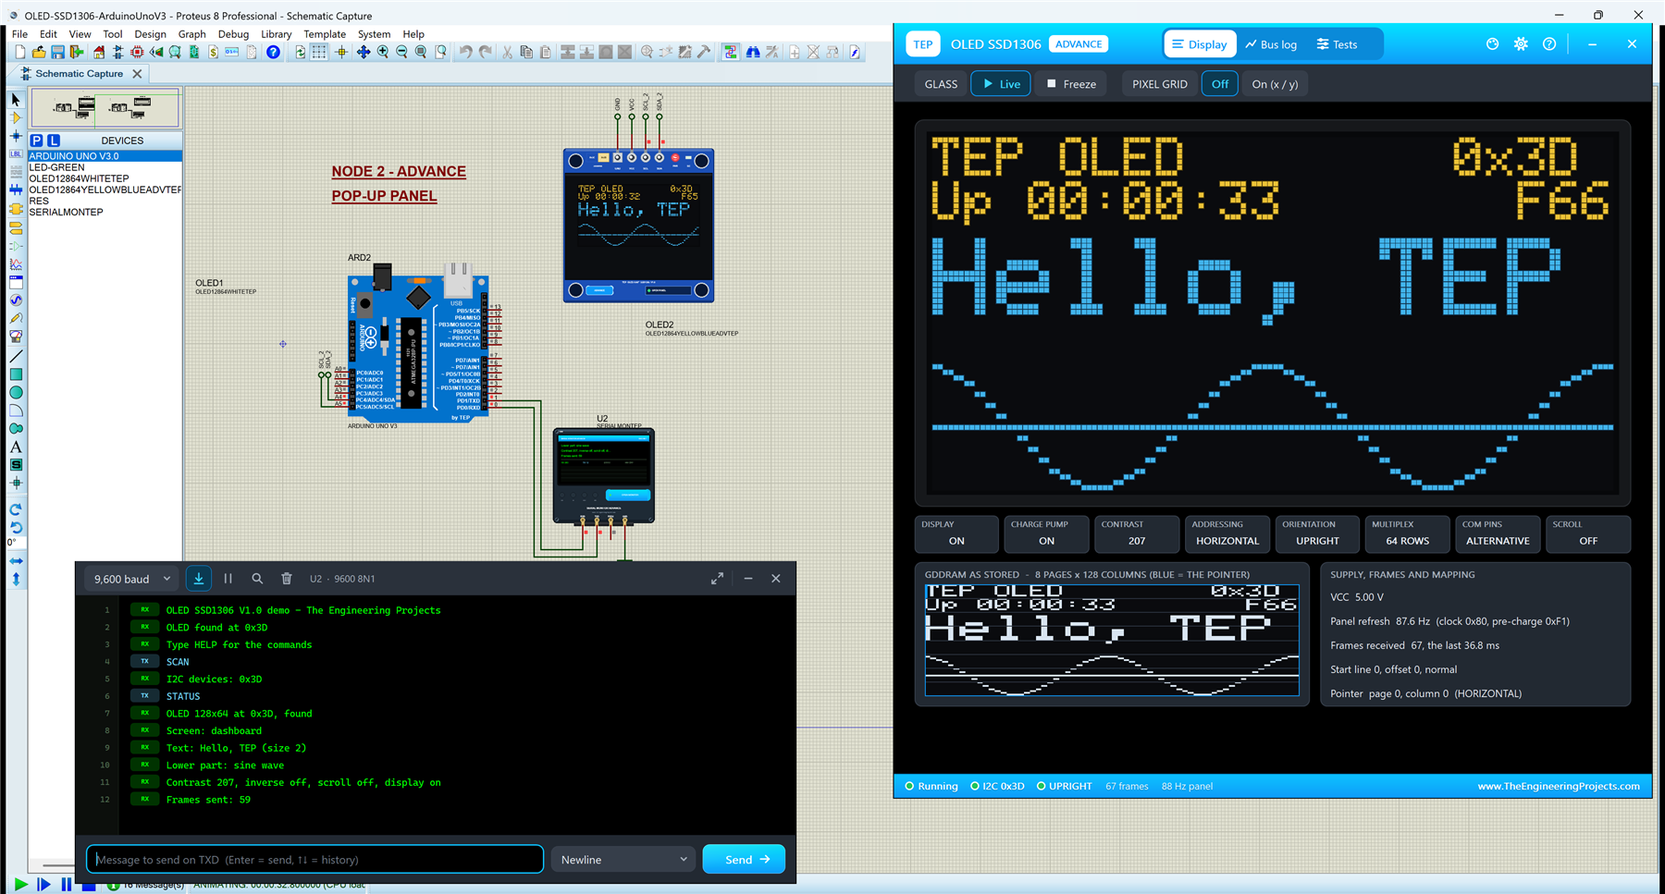Toggle auto-scroll download button in serial monitor
Viewport: 1665px width, 894px height.
tap(199, 579)
